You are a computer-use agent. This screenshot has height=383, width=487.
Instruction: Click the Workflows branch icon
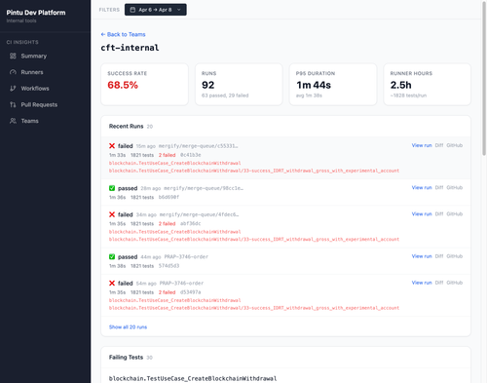[13, 89]
